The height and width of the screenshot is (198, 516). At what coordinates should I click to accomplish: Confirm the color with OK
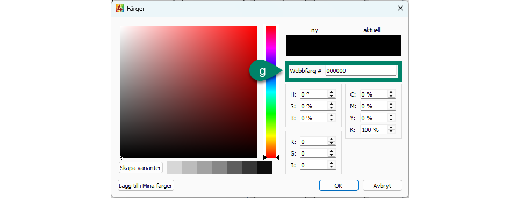click(x=339, y=186)
